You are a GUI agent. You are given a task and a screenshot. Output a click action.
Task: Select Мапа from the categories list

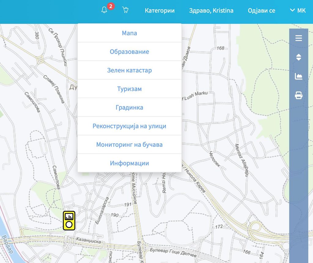[x=130, y=33]
